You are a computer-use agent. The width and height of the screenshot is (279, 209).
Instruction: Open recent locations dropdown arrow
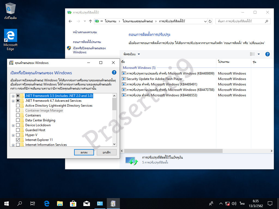click(x=85, y=21)
